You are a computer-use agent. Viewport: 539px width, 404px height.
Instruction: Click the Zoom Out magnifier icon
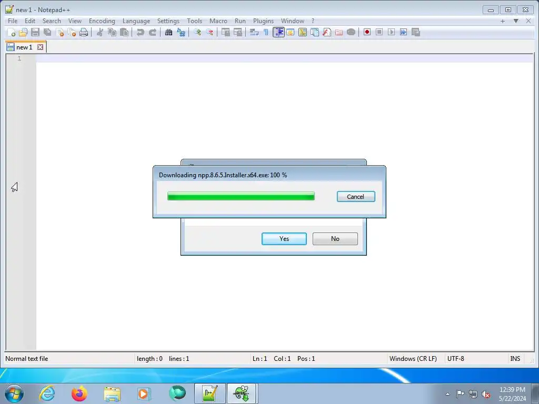(x=209, y=32)
